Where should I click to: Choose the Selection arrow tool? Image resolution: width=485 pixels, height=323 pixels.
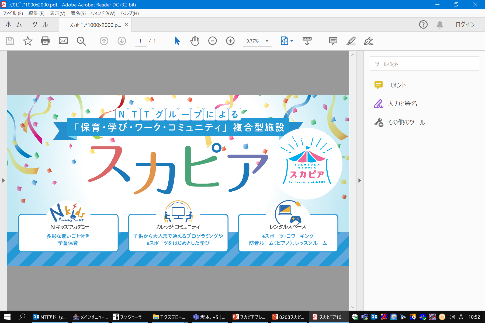pos(177,41)
